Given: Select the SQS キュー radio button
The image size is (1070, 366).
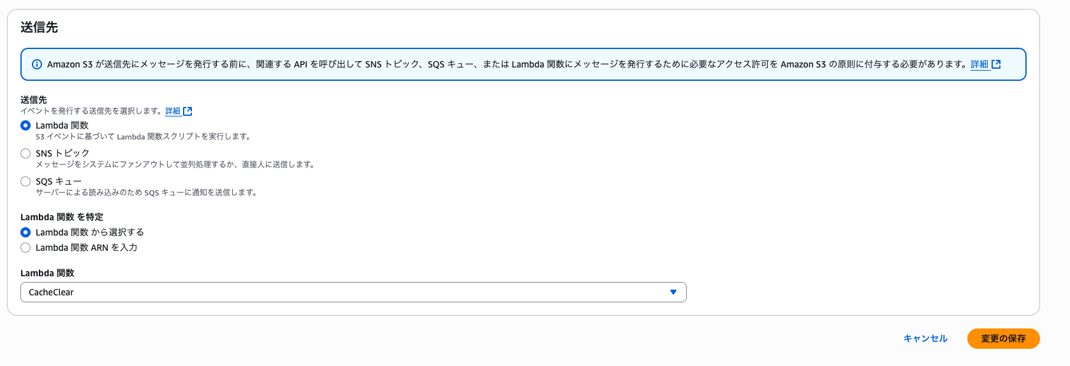Looking at the screenshot, I should [26, 181].
